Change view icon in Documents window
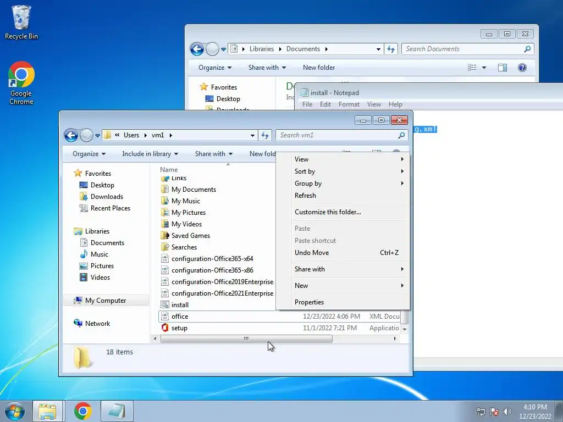The height and width of the screenshot is (422, 563). tap(472, 68)
